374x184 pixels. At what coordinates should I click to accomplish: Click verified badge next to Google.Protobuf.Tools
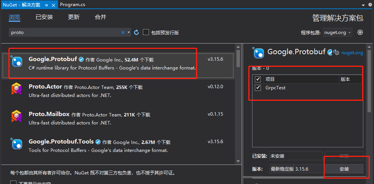click(98, 142)
